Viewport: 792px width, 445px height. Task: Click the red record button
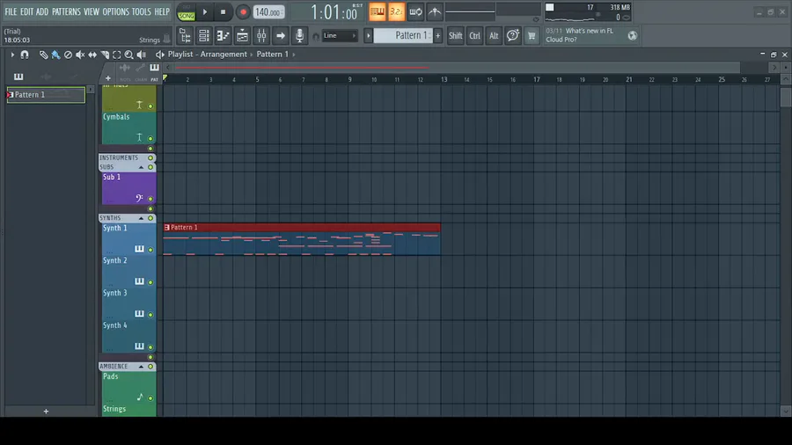pyautogui.click(x=243, y=12)
